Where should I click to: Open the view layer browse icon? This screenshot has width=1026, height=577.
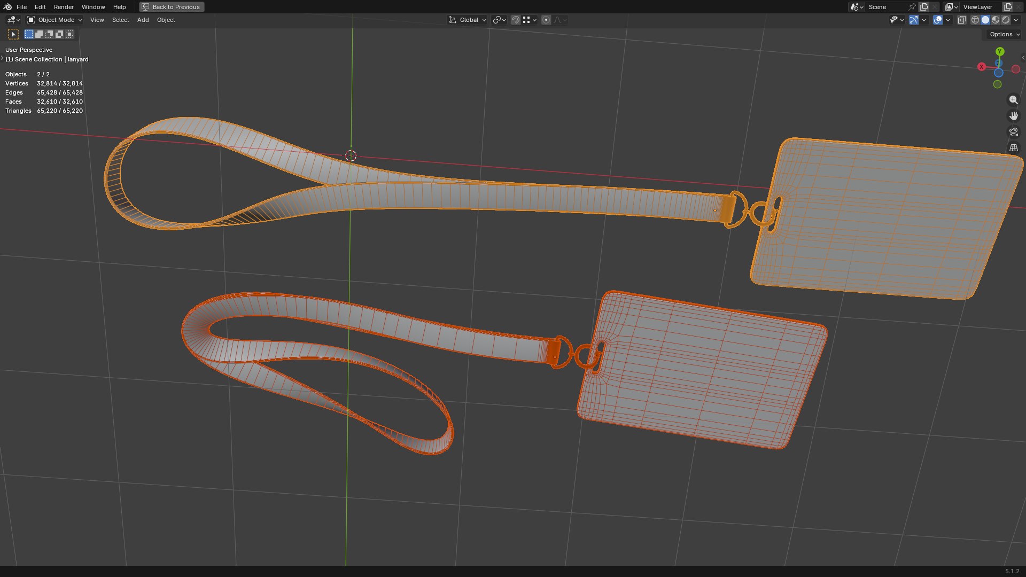point(952,7)
